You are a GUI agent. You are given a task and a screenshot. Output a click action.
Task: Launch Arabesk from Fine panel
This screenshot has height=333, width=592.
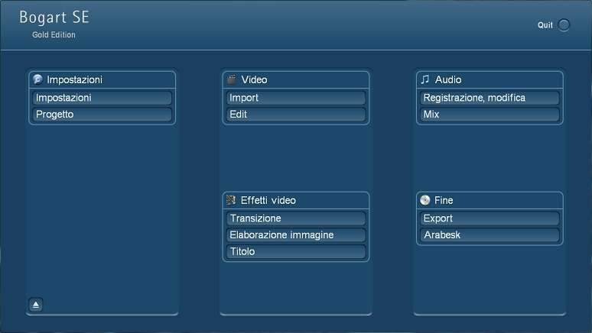click(490, 235)
